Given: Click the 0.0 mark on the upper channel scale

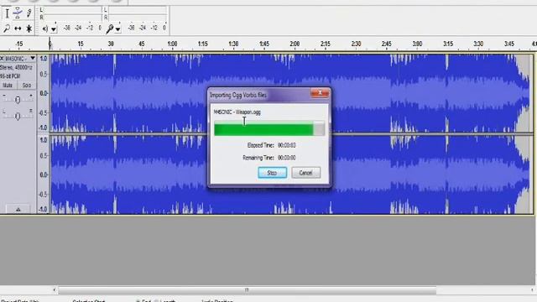Looking at the screenshot, I should [44, 93].
